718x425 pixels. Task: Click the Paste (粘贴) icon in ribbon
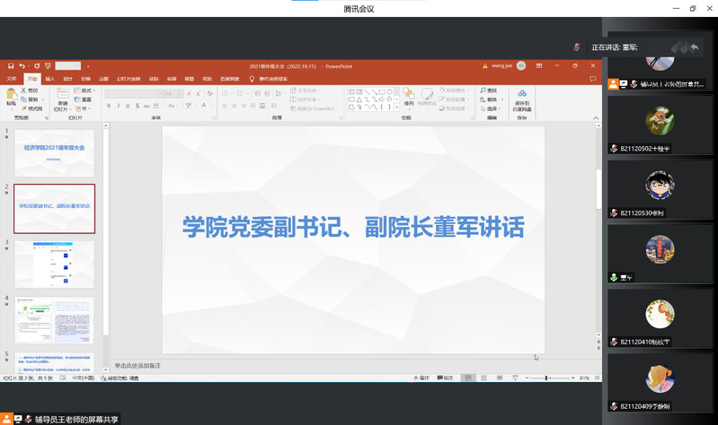pos(12,95)
